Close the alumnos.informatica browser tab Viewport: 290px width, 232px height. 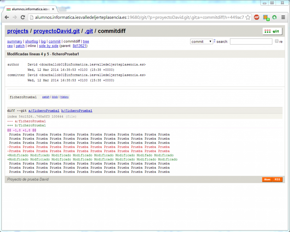(x=53, y=9)
